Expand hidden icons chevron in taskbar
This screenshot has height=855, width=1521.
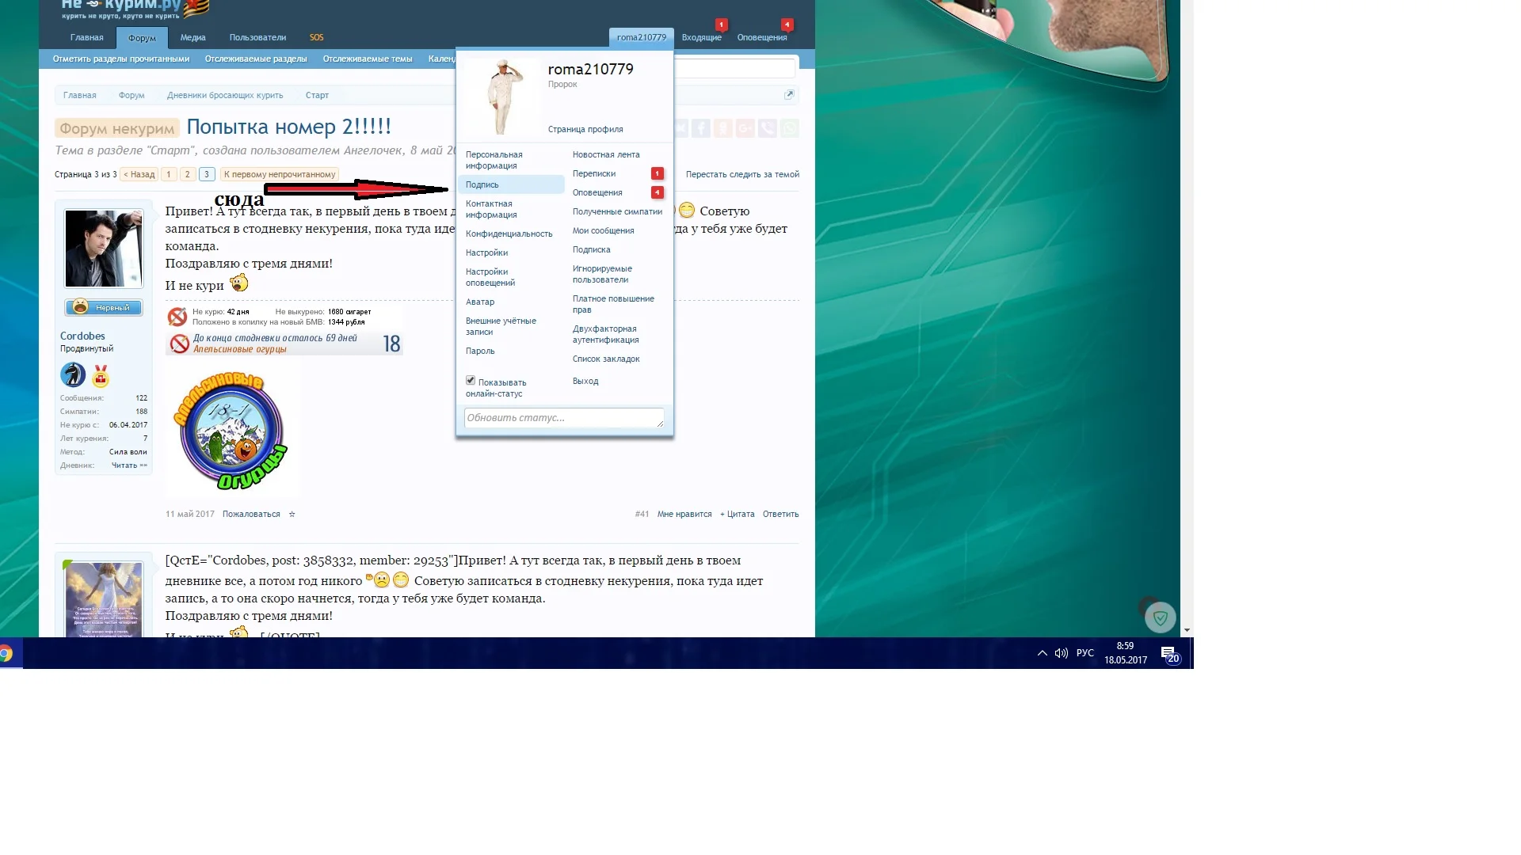pyautogui.click(x=1042, y=653)
